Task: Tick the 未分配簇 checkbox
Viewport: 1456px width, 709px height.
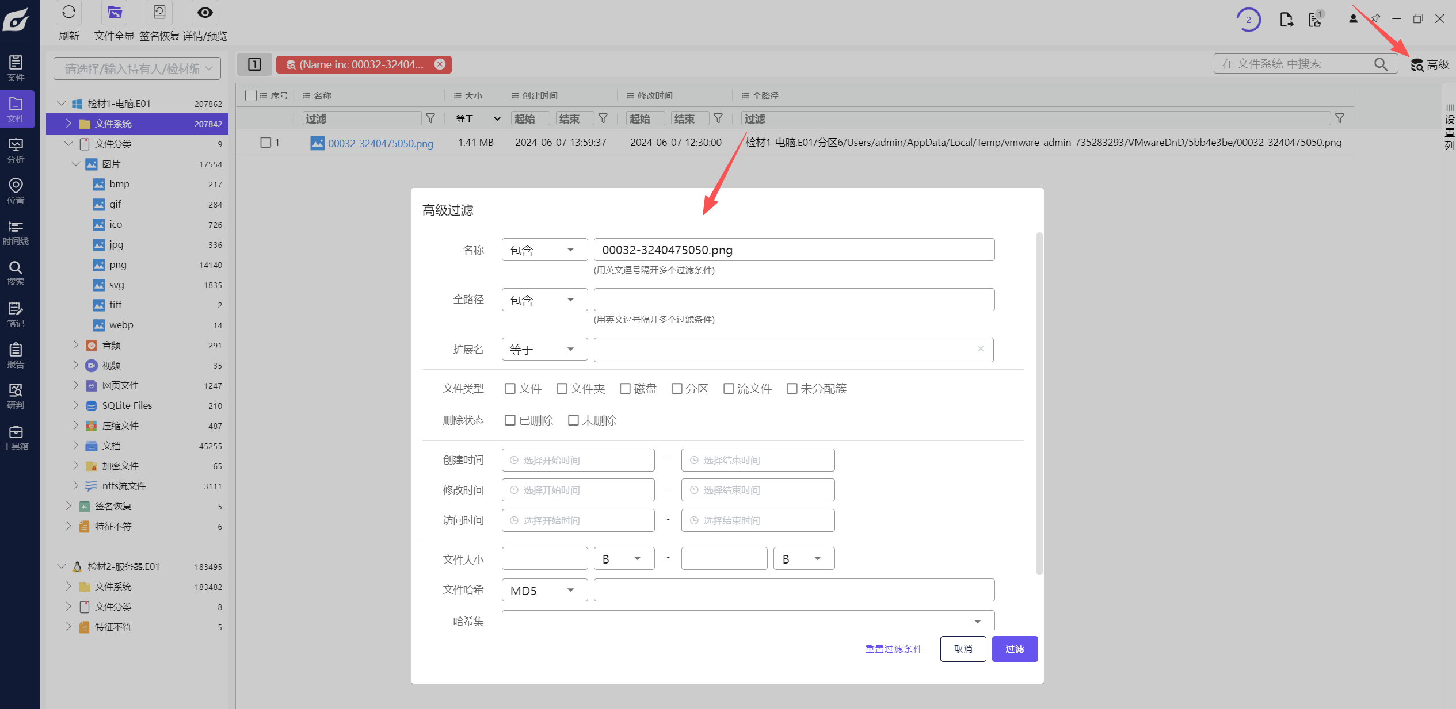Action: 792,389
